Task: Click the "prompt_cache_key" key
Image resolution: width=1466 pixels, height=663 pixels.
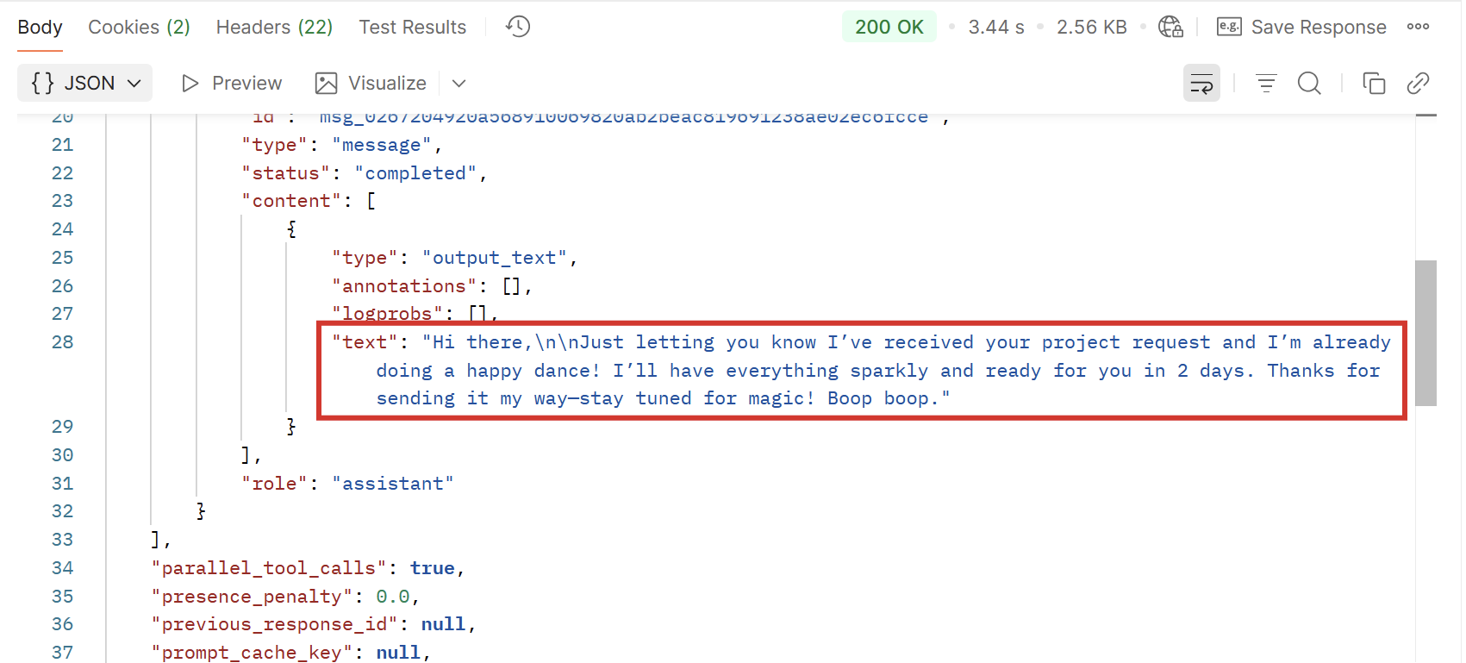Action: [253, 653]
